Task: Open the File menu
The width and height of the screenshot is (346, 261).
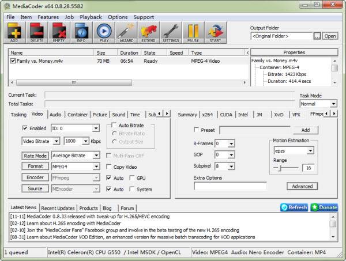Action: tap(10, 17)
